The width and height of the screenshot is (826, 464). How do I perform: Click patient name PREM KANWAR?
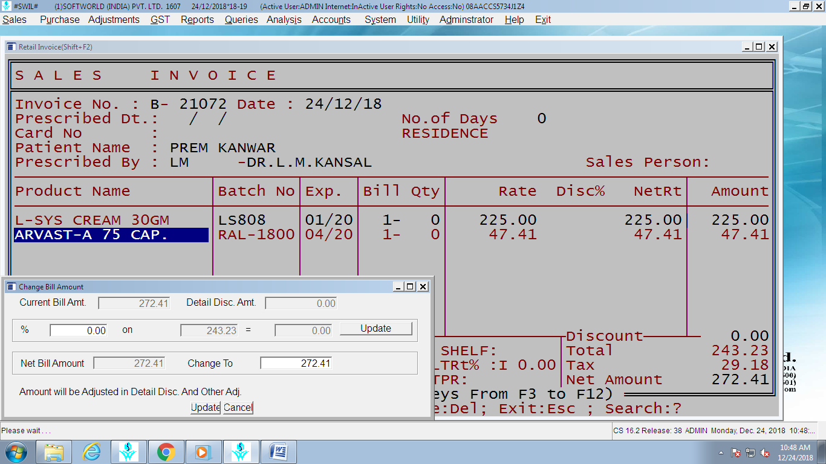coord(223,147)
